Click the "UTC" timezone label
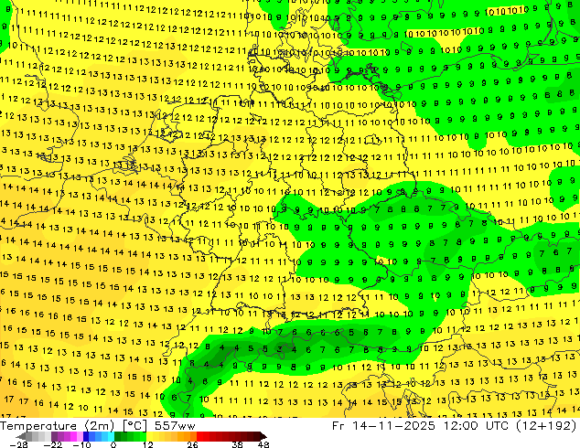 [498, 426]
